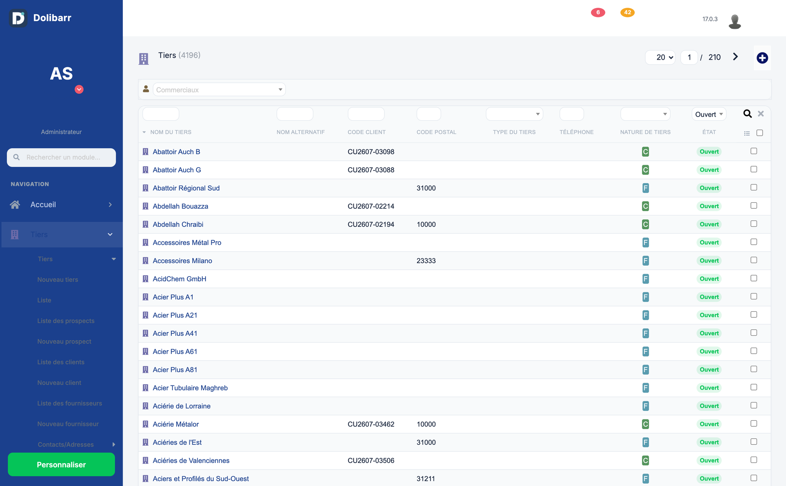Click the Tiers building icon in sidebar
Viewport: 786px width, 486px height.
click(15, 235)
